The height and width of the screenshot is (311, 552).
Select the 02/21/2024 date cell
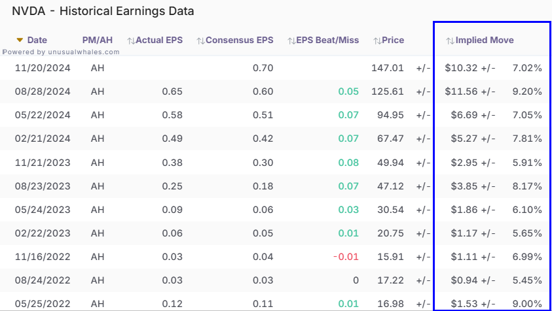pos(43,139)
